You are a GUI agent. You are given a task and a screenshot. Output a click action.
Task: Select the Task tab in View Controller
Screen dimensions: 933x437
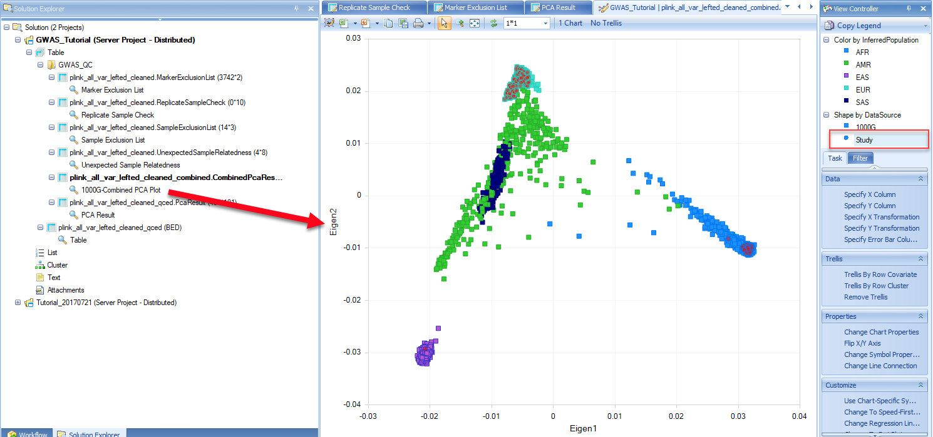[x=835, y=158]
